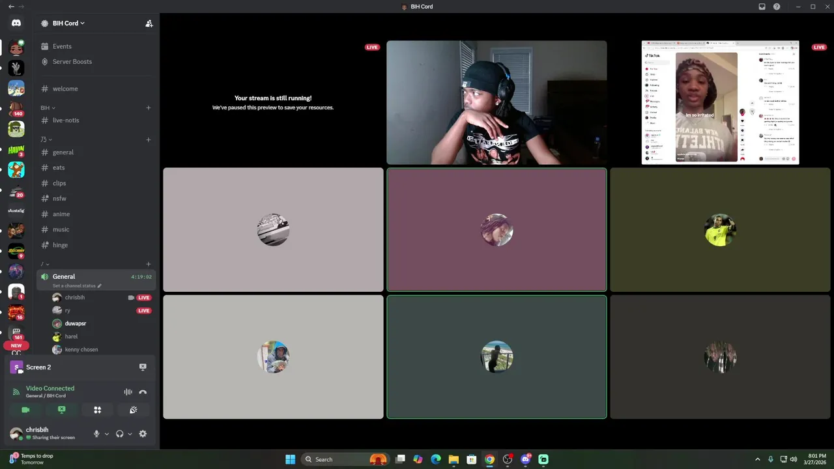The width and height of the screenshot is (834, 469).
Task: Open the eats channel
Action: click(x=96, y=167)
